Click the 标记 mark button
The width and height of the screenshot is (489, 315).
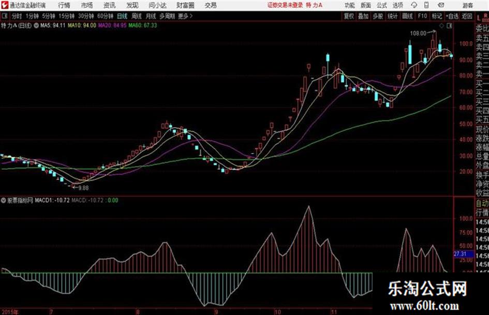(x=437, y=16)
